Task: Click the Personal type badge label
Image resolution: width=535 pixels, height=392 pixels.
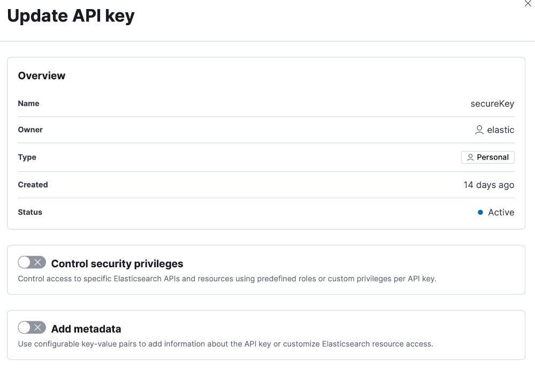Action: pos(493,157)
